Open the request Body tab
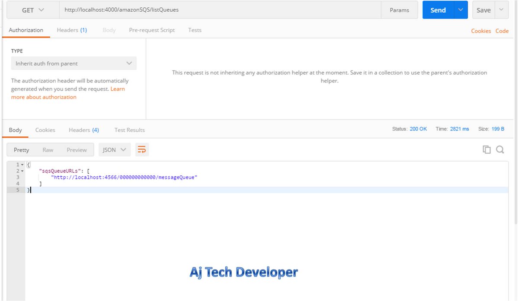Image resolution: width=519 pixels, height=301 pixels. click(x=109, y=30)
